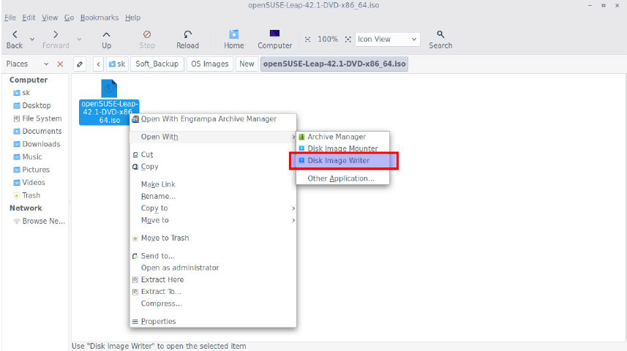Image resolution: width=627 pixels, height=351 pixels.
Task: Expand the Move to submenu
Action: [x=213, y=220]
